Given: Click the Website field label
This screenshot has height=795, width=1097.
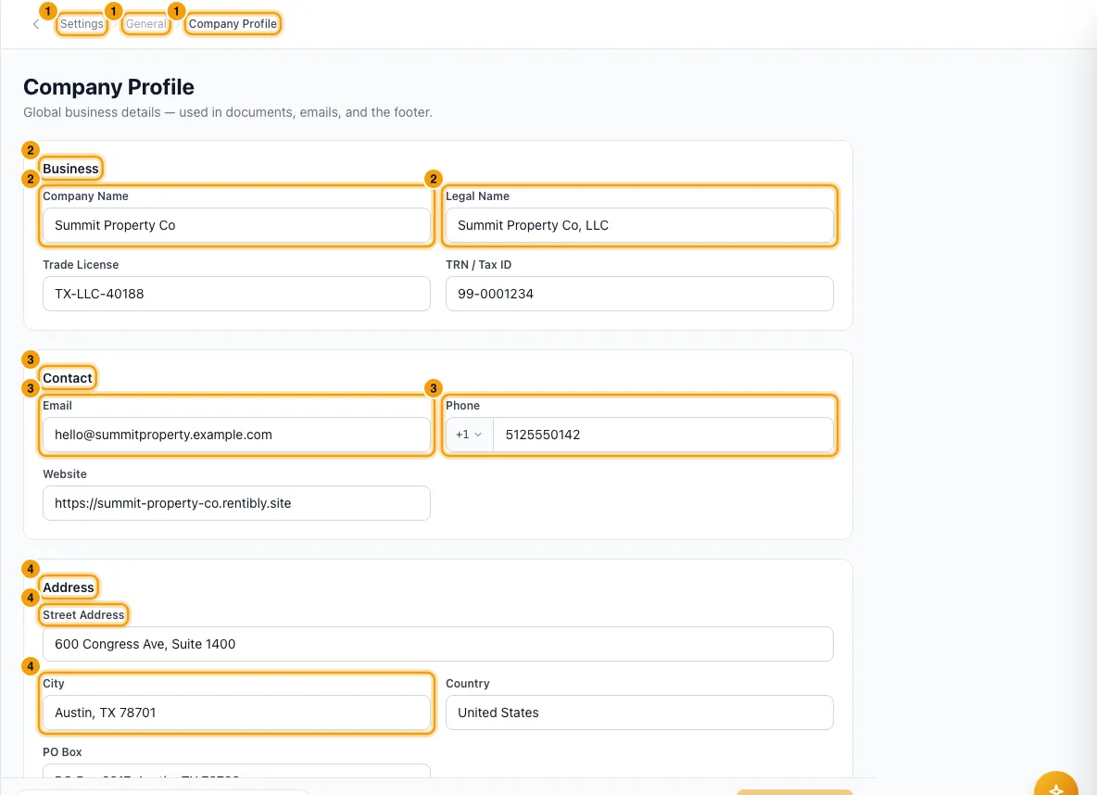Looking at the screenshot, I should (x=64, y=473).
